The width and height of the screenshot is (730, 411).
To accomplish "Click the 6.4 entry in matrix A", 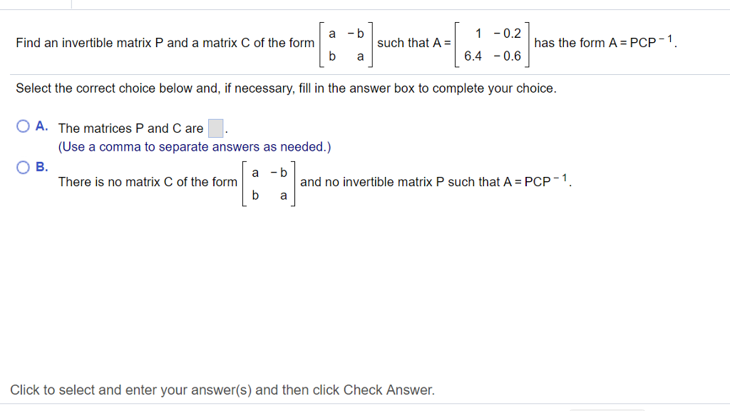I will tap(473, 56).
